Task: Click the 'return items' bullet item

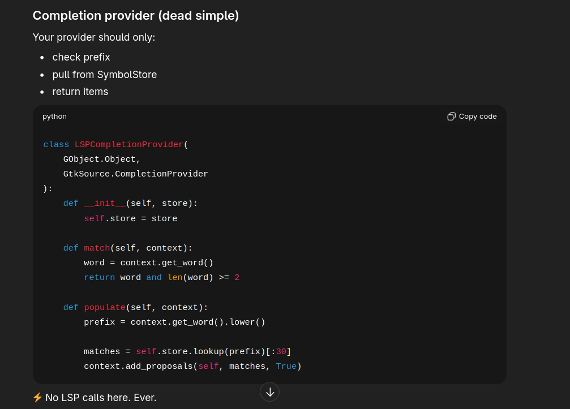Action: point(80,92)
